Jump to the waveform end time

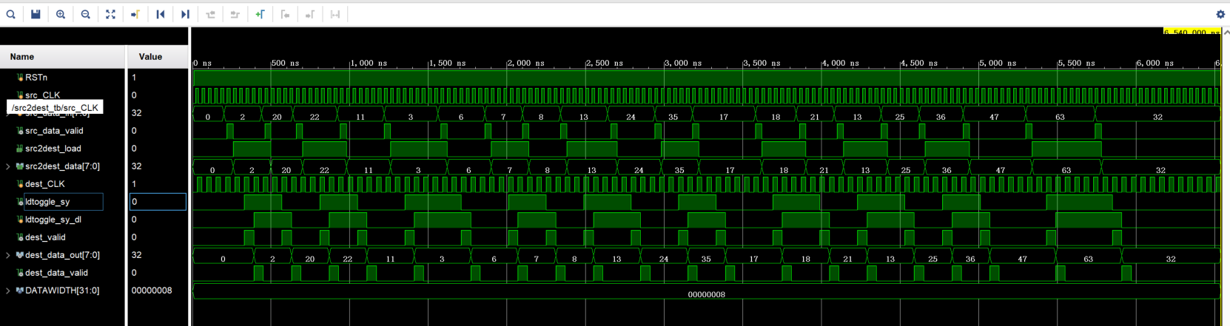[x=186, y=14]
